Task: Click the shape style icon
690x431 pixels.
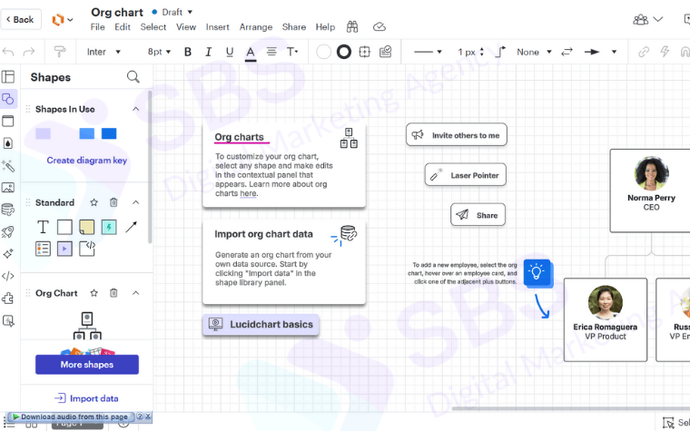Action: pyautogui.click(x=386, y=52)
